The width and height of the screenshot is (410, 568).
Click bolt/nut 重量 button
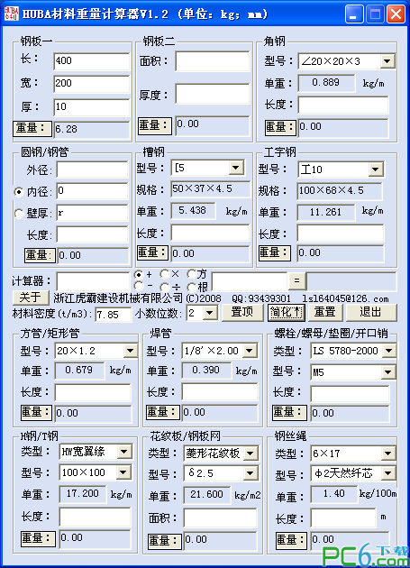pos(289,413)
